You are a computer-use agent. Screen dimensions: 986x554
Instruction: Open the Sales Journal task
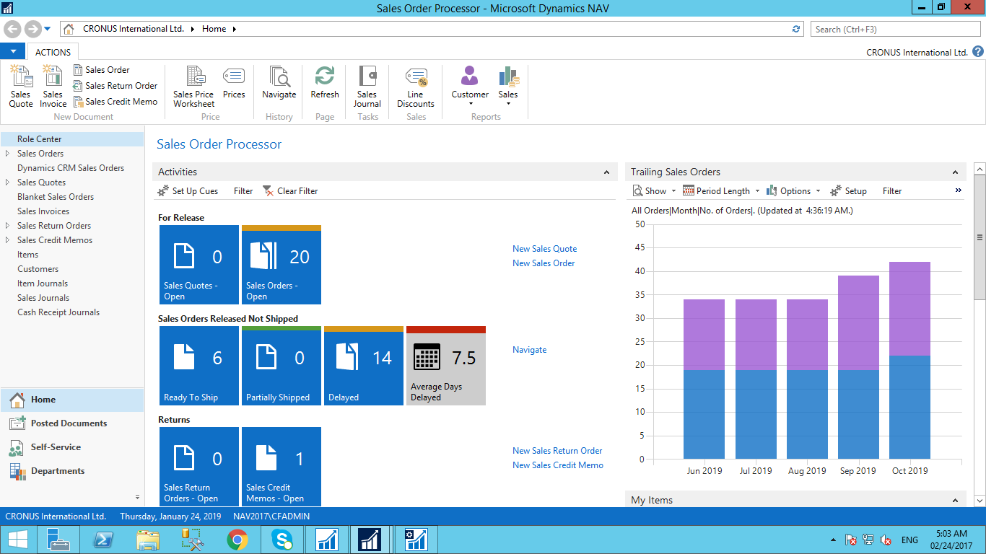coord(367,86)
